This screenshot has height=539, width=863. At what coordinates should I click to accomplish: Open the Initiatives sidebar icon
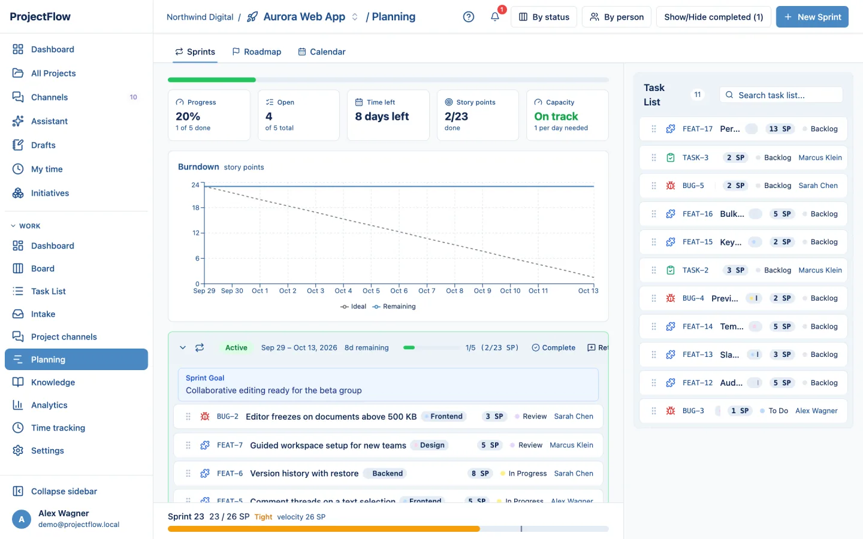(18, 193)
